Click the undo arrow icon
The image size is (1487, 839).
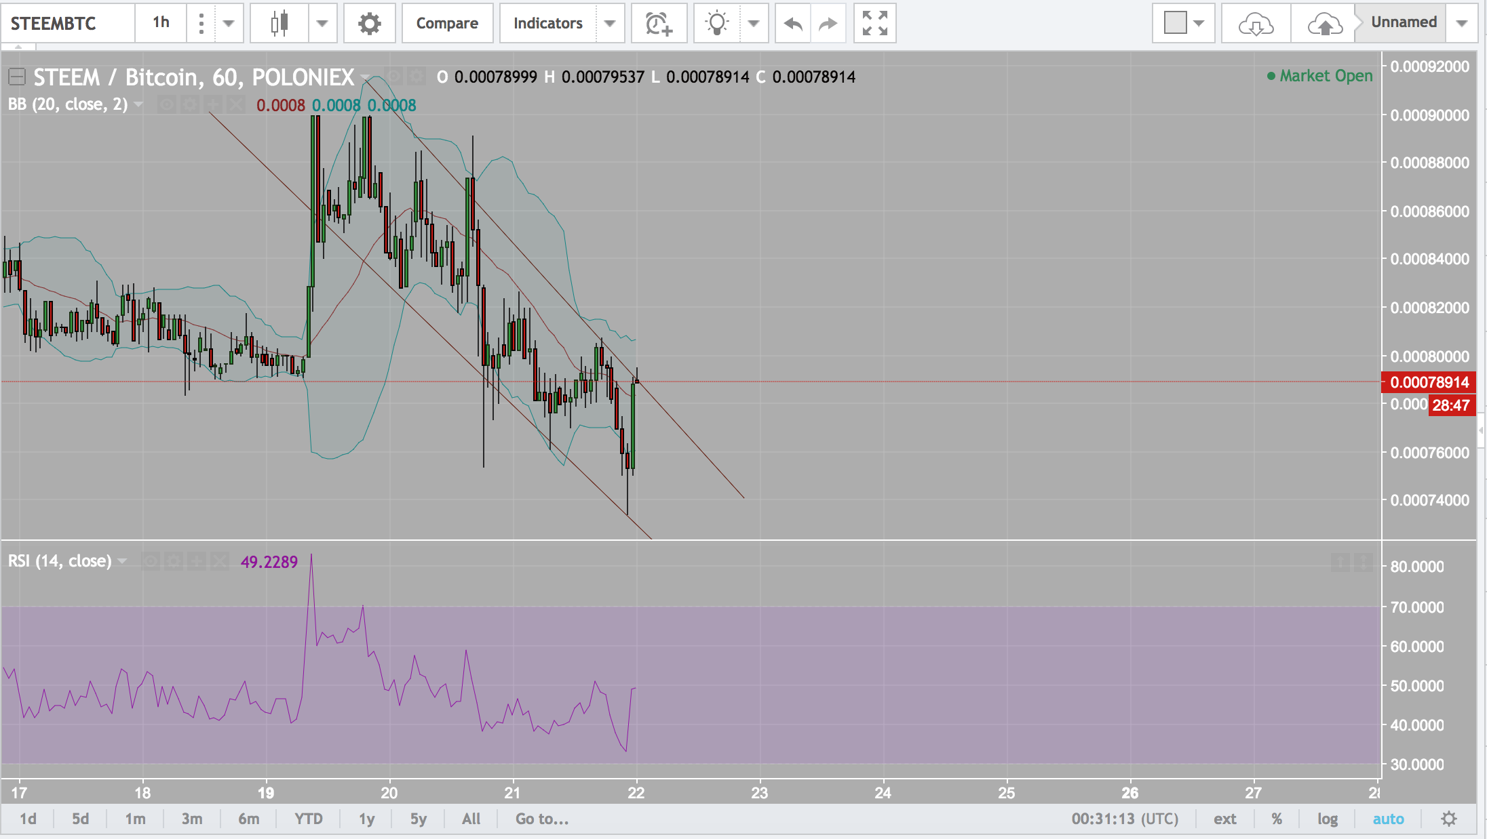pos(792,24)
